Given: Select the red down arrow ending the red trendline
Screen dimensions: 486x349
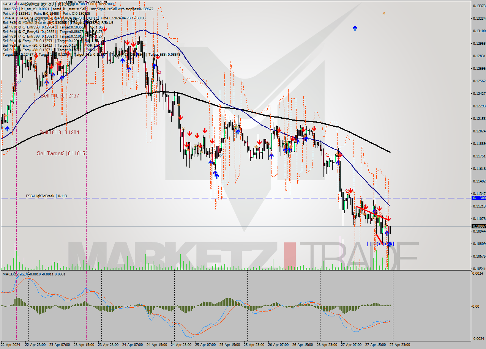Looking at the screenshot, I should [388, 219].
